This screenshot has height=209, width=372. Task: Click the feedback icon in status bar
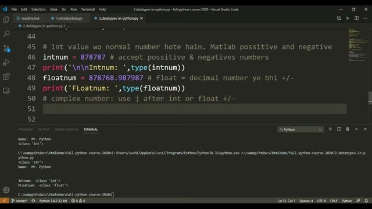tap(358, 201)
